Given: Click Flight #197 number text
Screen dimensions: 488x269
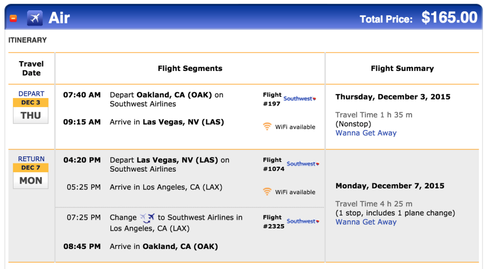Looking at the screenshot, I should click(x=272, y=100).
